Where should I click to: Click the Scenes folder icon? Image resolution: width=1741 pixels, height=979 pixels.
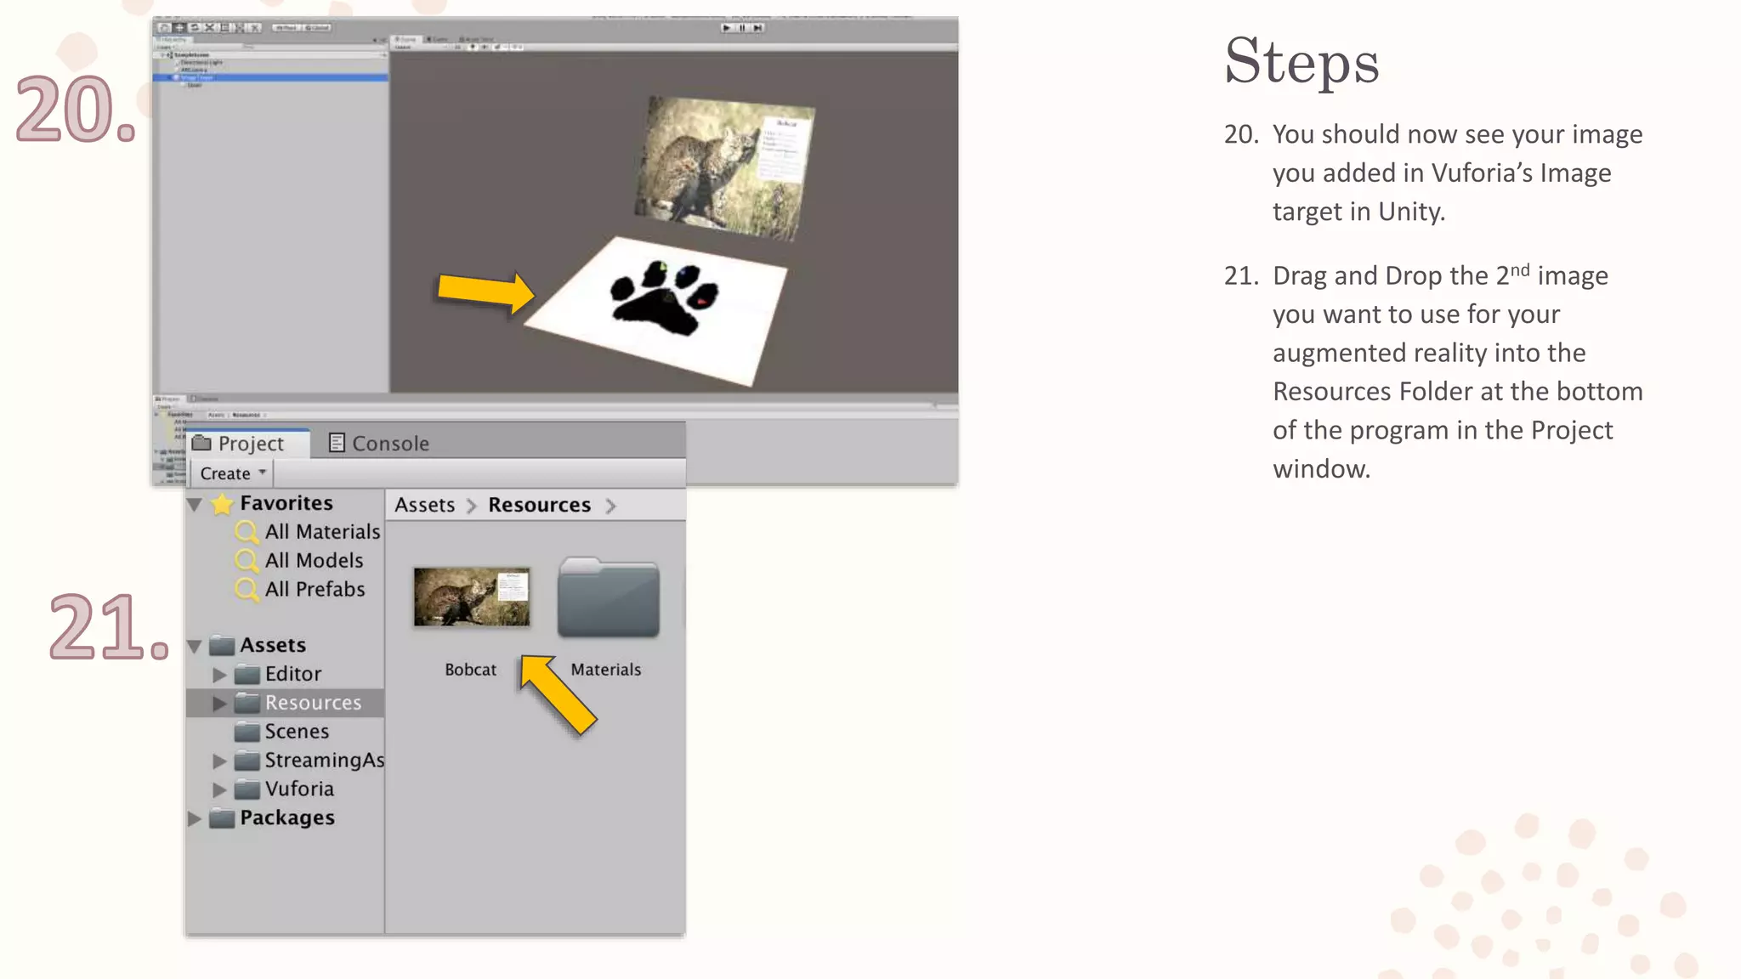point(247,732)
